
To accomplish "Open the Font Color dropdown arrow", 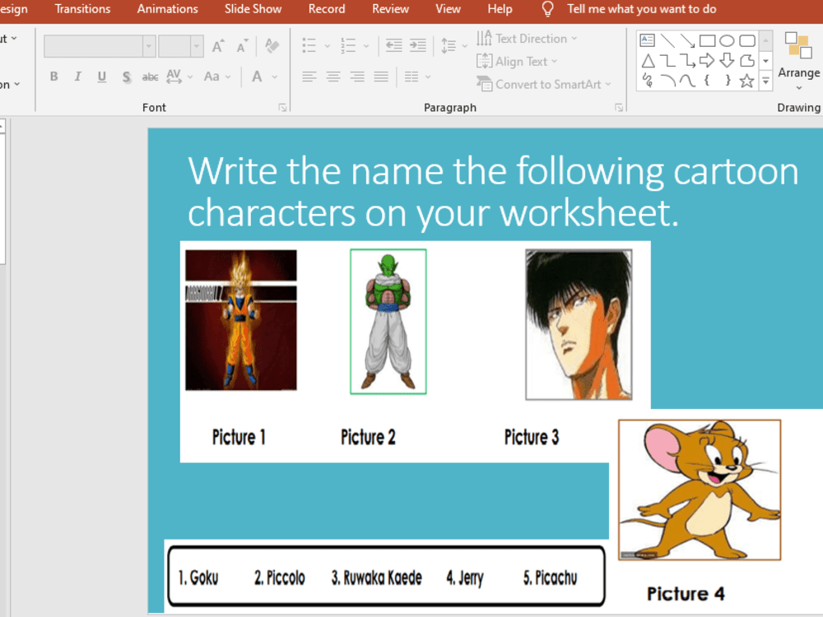I will [x=275, y=77].
